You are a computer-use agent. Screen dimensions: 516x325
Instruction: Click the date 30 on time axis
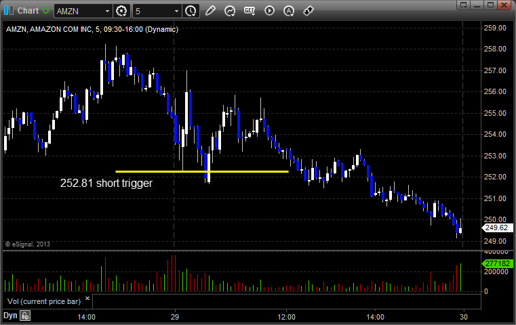(463, 317)
